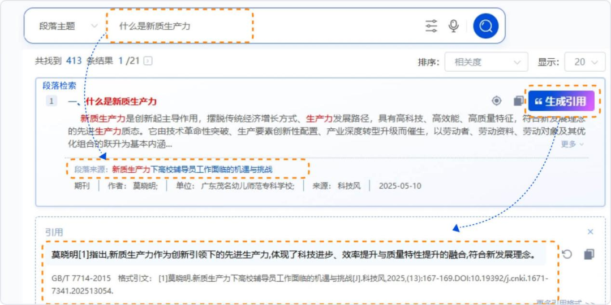Open the display count dropdown showing 20
611x305 pixels.
585,62
